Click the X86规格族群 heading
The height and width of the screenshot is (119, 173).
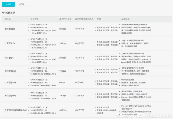[8, 13]
